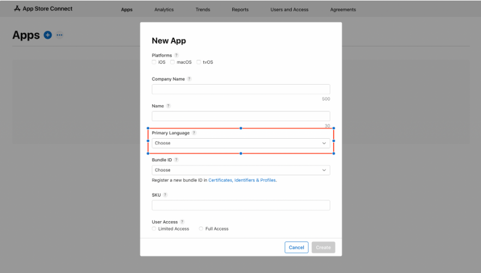Check the macOS platform checkbox

coord(172,62)
